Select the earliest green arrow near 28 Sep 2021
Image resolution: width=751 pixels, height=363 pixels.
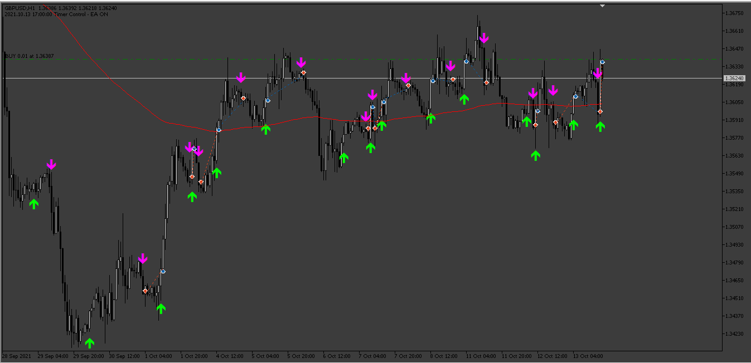34,204
